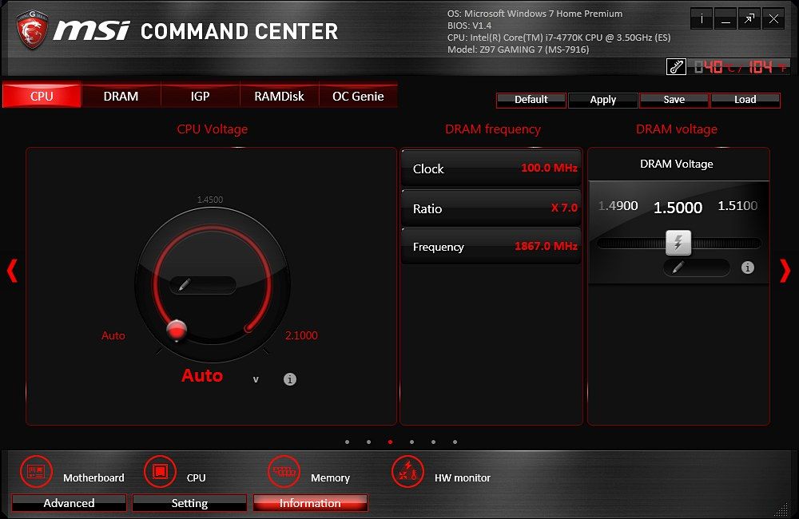Switch to the RAMDisk tab

[279, 96]
